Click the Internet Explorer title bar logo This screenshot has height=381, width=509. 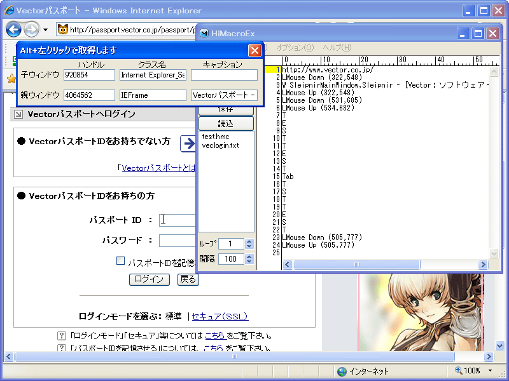point(9,10)
